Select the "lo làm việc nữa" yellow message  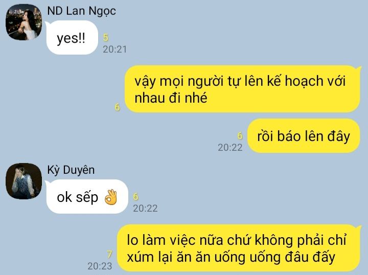point(239,248)
